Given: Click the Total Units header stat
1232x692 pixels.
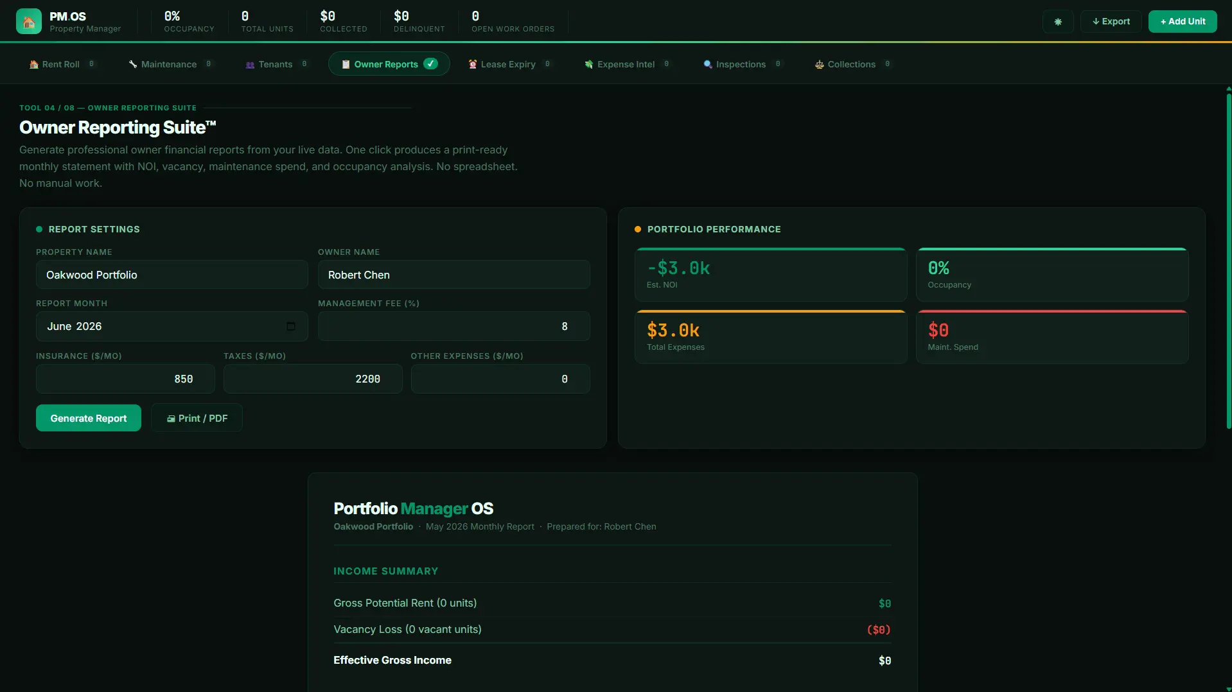Looking at the screenshot, I should [x=267, y=21].
